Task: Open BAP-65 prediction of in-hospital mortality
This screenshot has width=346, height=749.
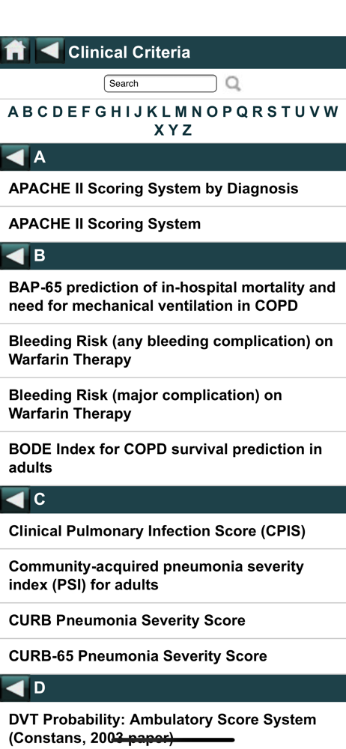Action: (x=173, y=297)
